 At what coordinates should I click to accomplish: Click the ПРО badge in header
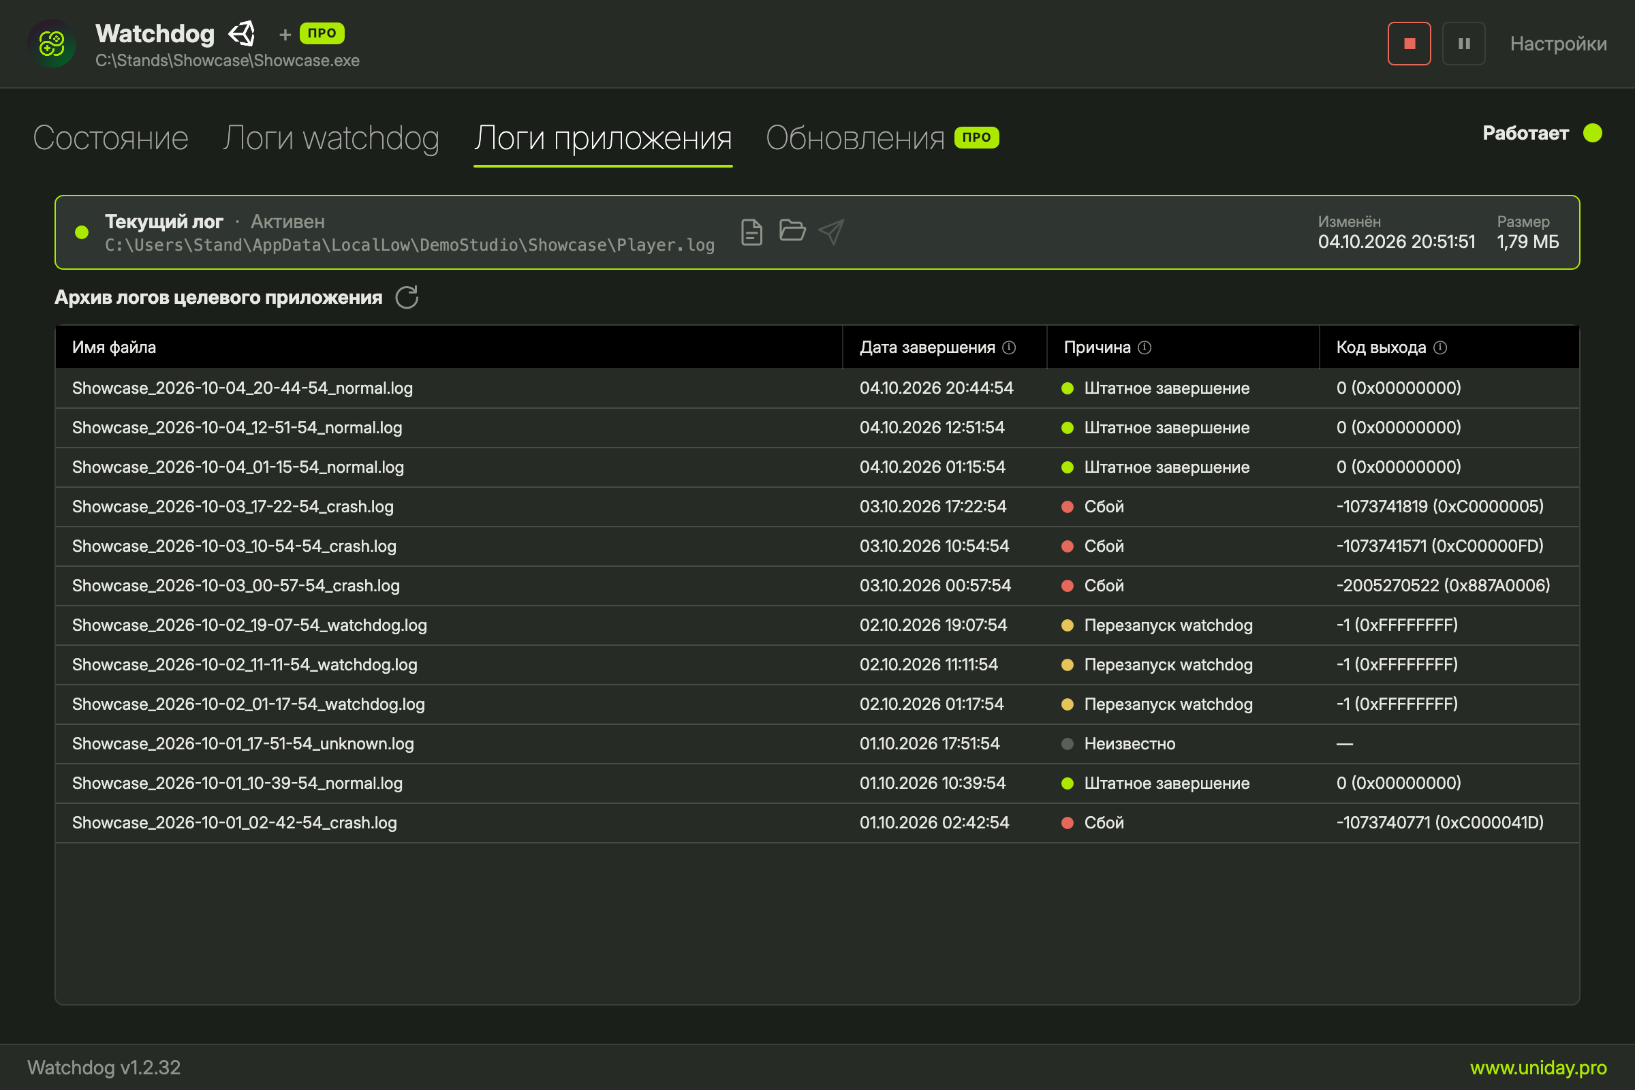point(322,33)
